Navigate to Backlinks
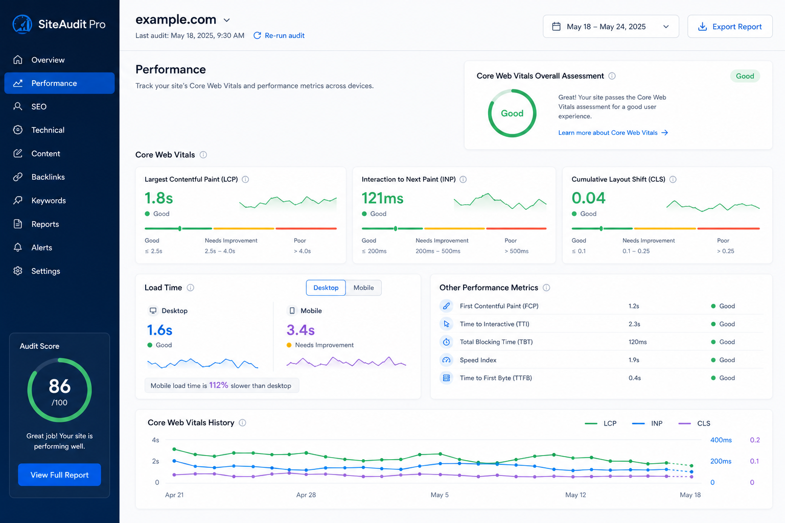785x523 pixels. [x=59, y=177]
